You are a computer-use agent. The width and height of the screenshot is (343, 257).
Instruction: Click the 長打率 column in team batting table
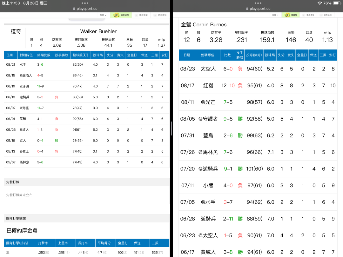[x=85, y=243]
